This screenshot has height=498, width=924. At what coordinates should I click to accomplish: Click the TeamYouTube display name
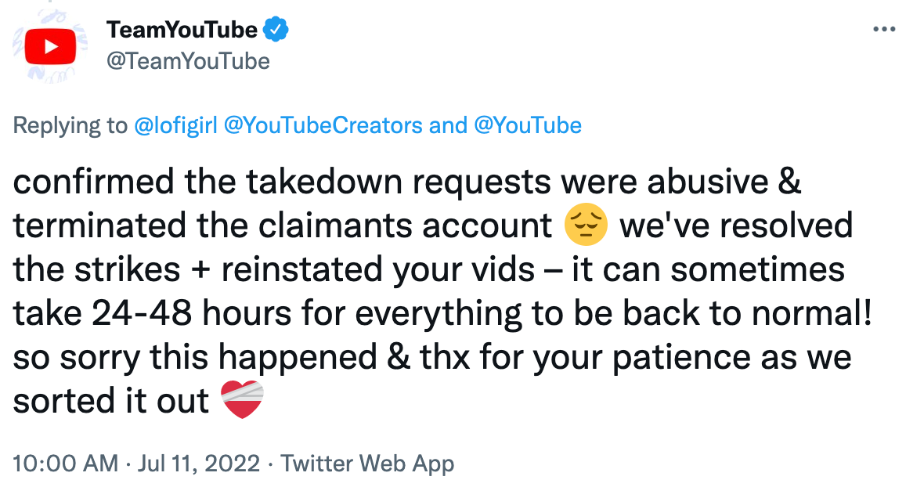click(183, 28)
